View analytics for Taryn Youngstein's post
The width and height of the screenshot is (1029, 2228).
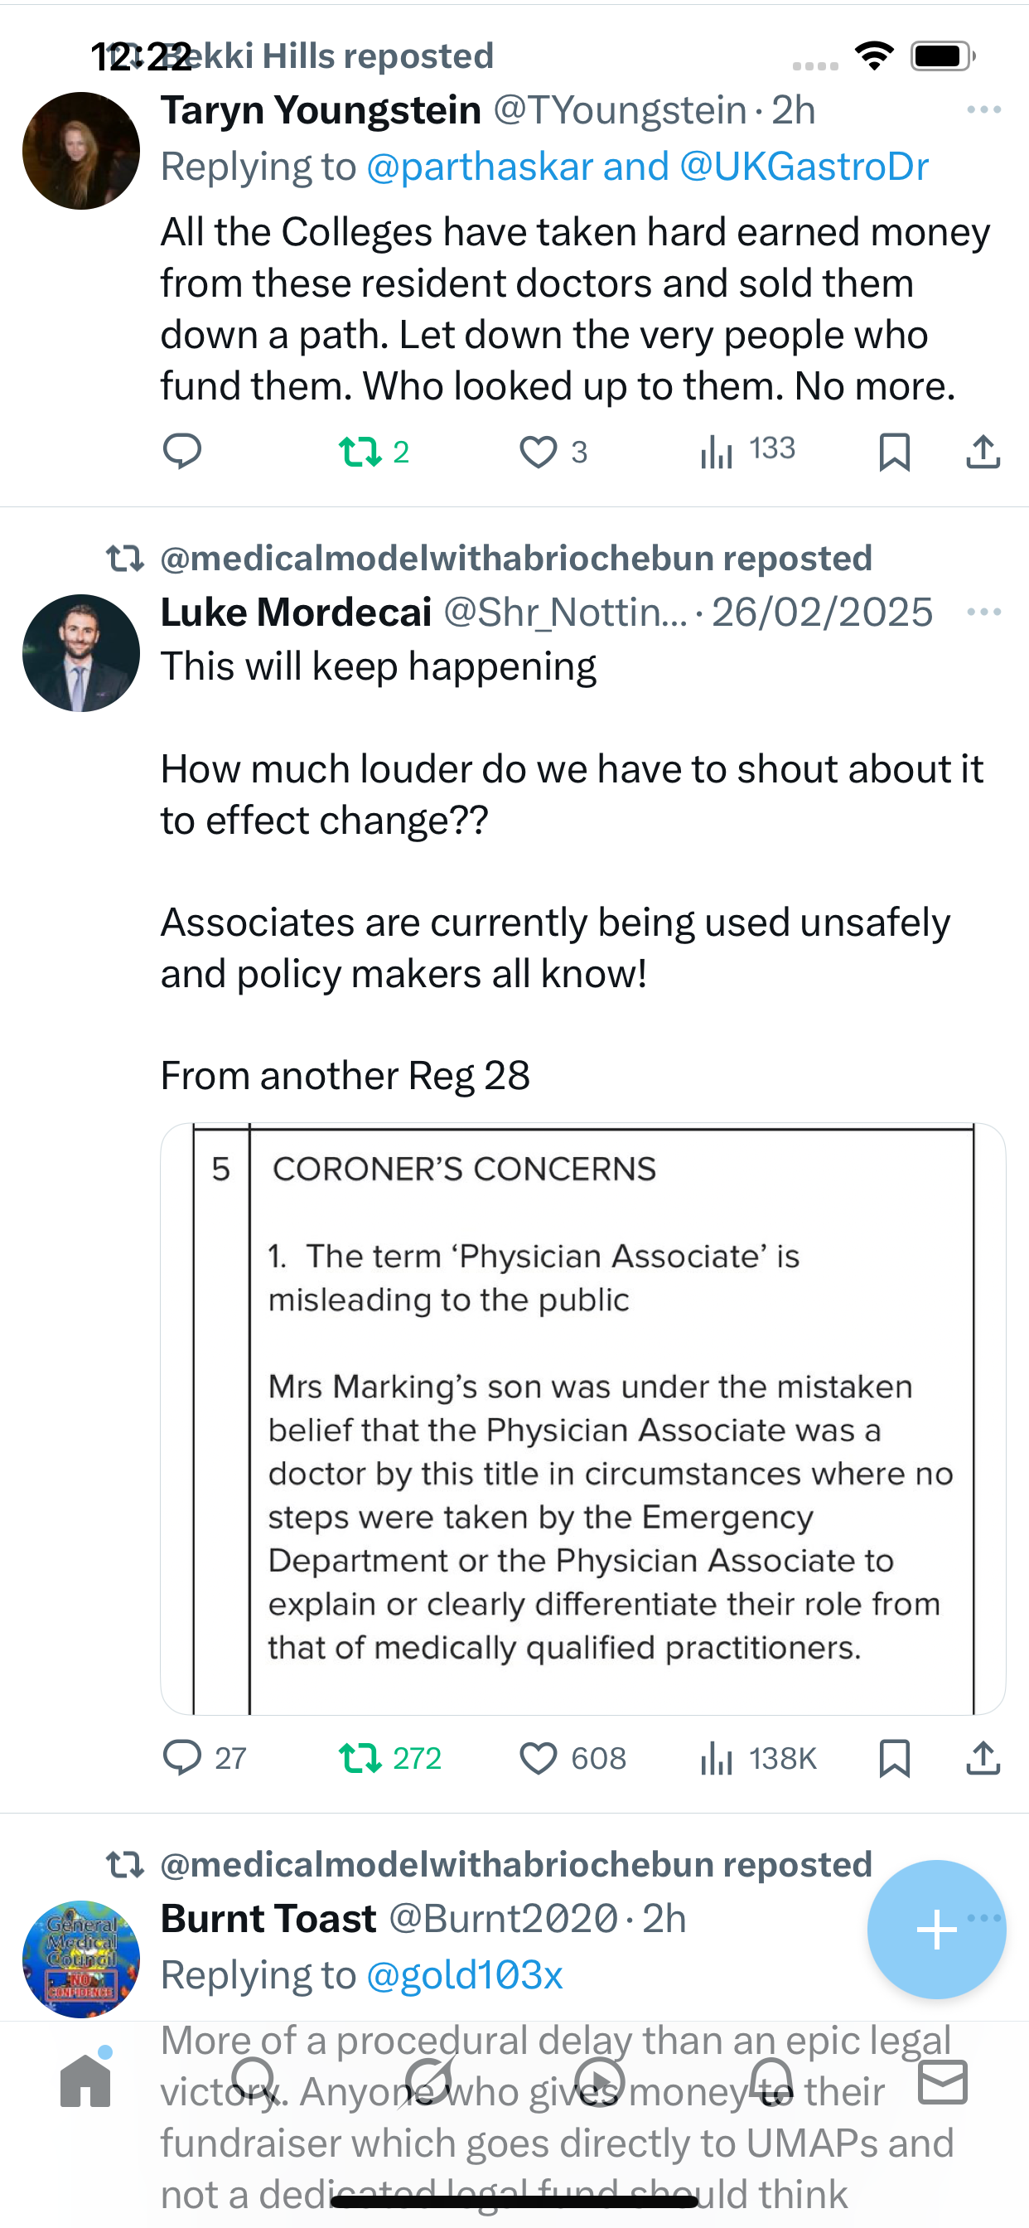[x=717, y=451]
